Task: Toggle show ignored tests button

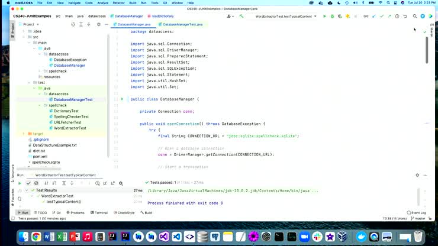Action: point(36,183)
